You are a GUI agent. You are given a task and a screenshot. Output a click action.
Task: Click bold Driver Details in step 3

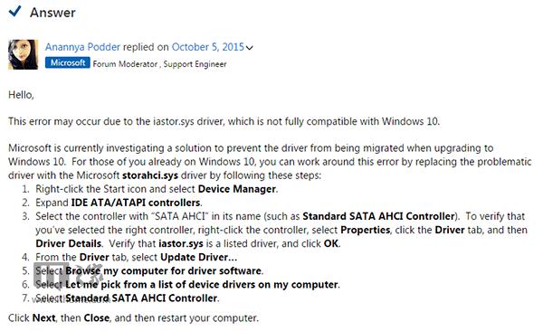pos(68,243)
